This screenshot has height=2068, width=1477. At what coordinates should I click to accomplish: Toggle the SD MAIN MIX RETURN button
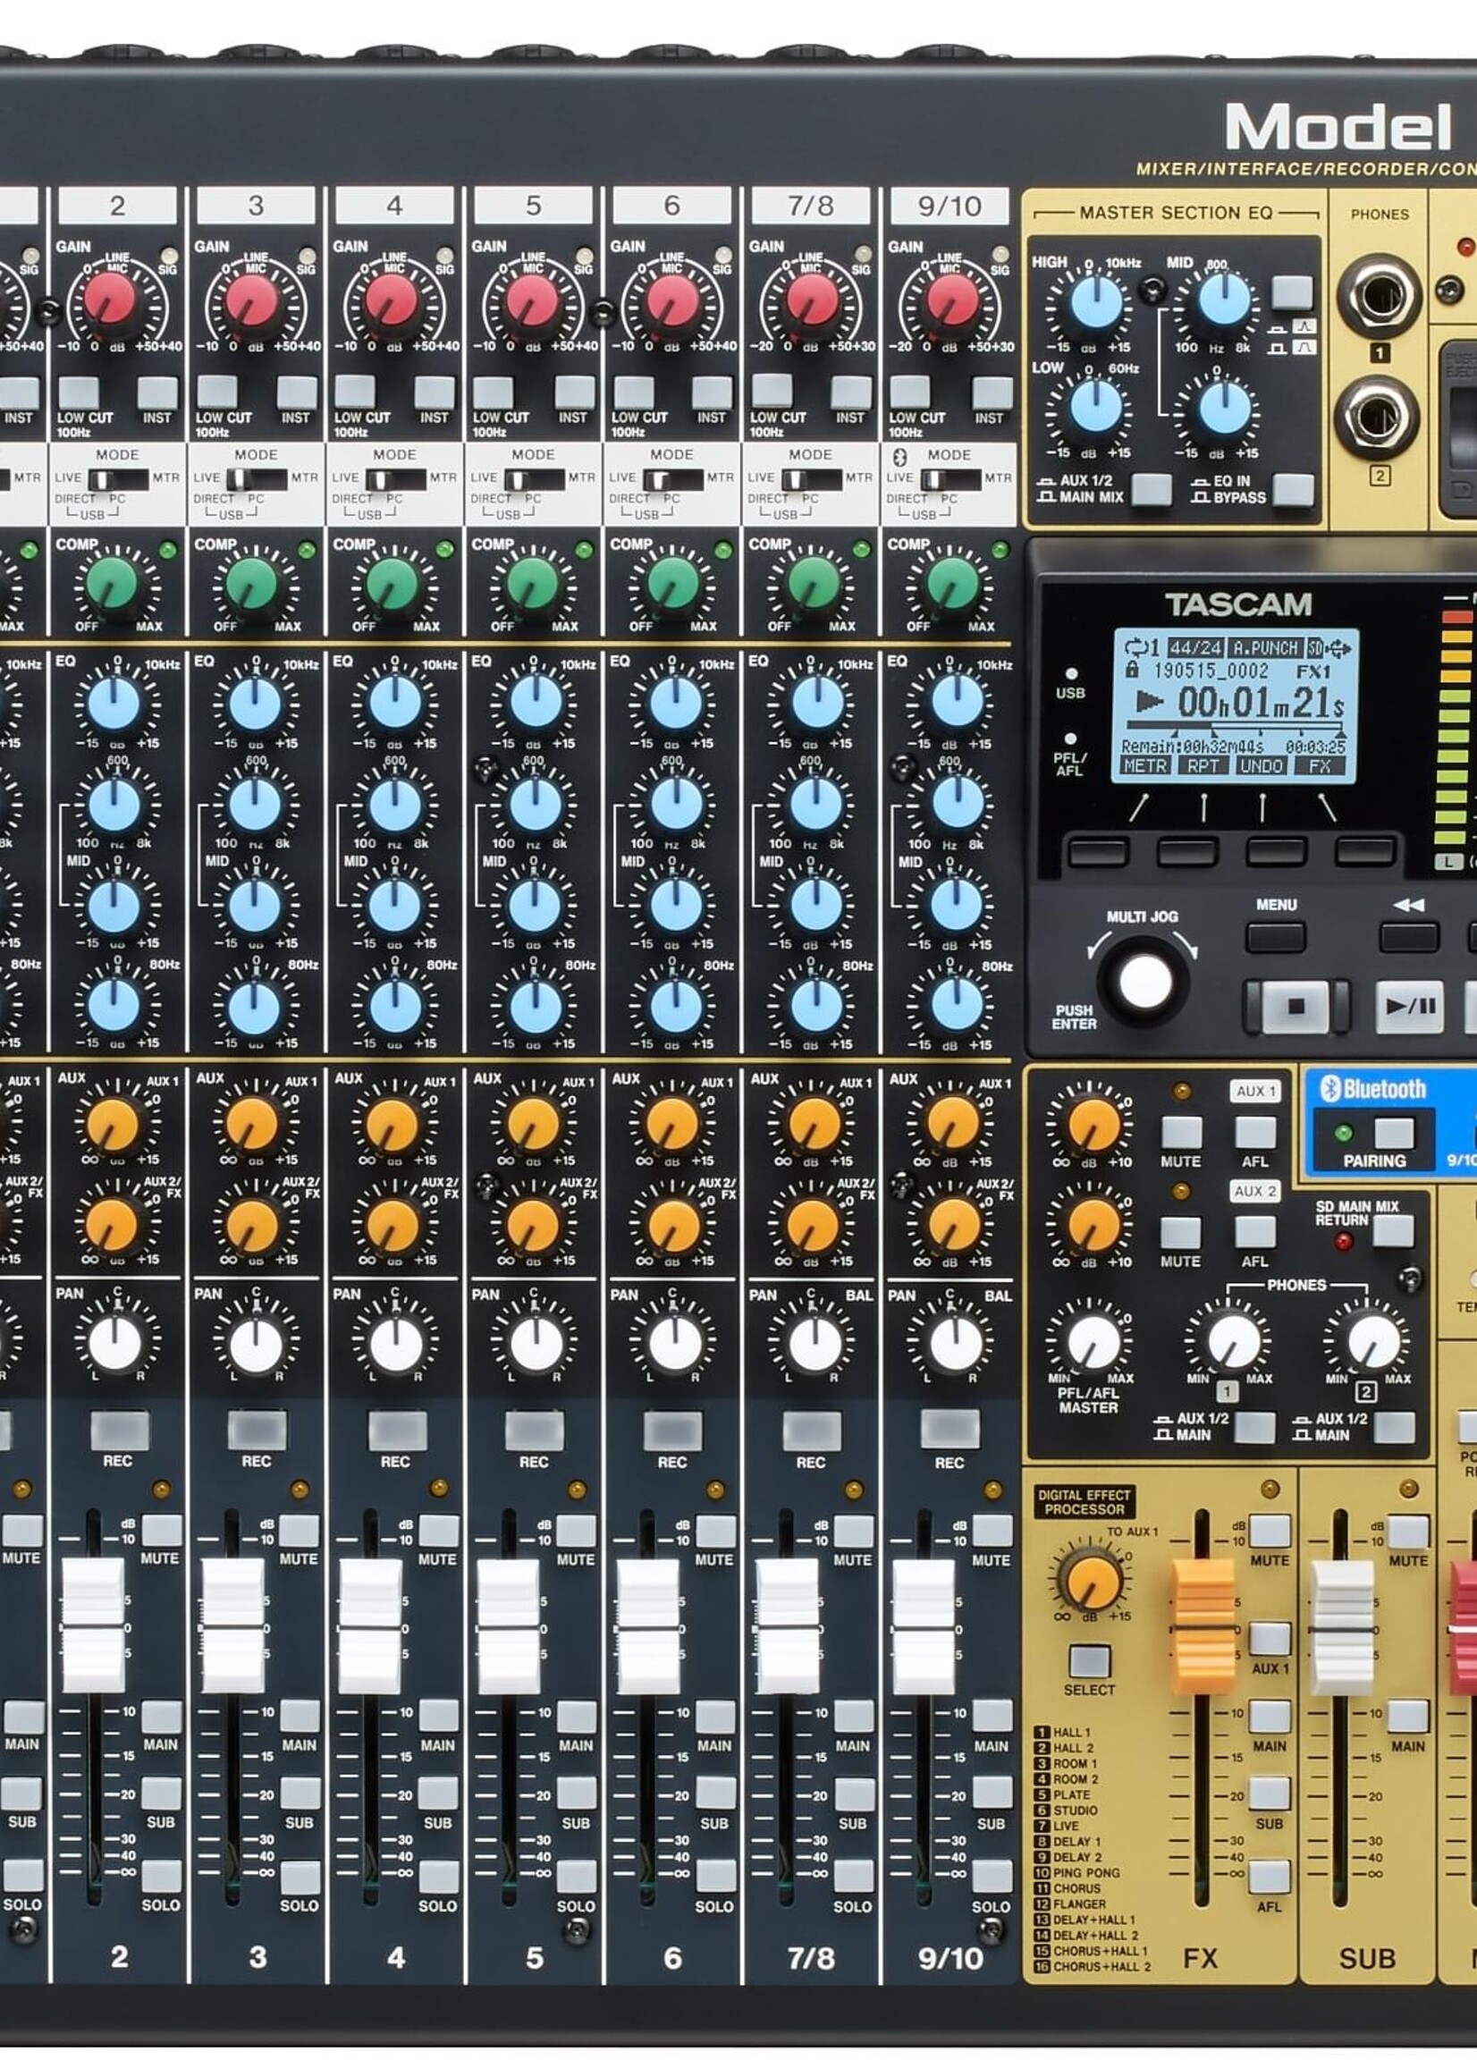1392,1230
